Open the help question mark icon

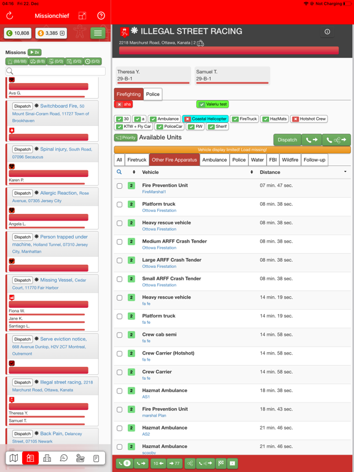(101, 15)
